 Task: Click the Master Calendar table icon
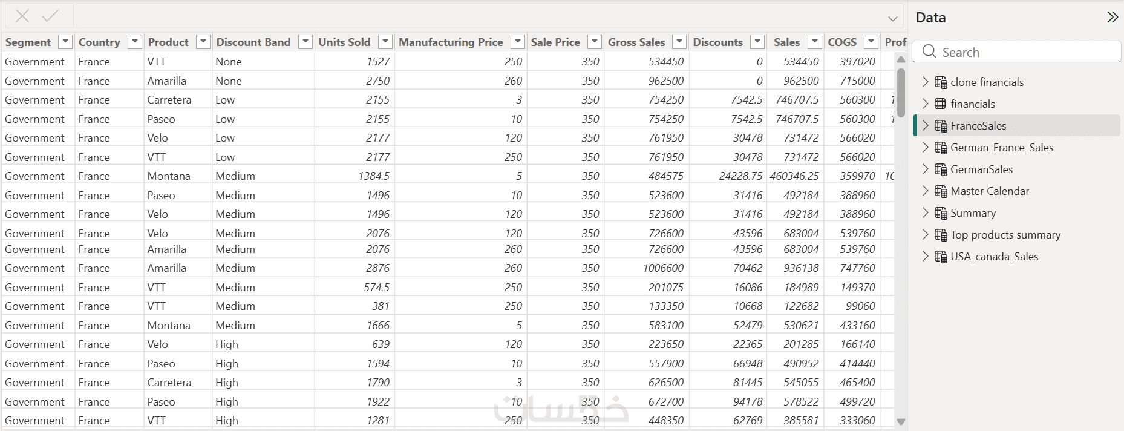pos(941,191)
